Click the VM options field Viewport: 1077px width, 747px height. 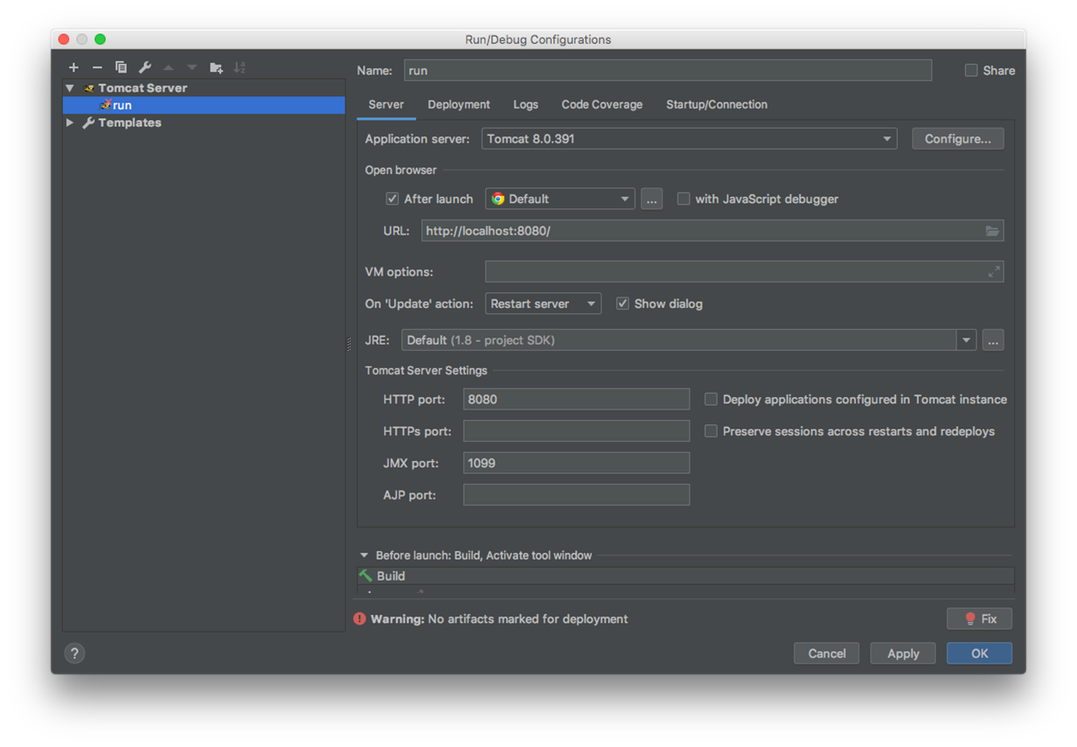click(744, 272)
